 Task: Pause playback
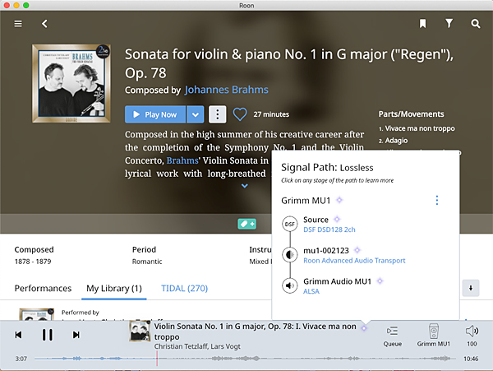click(x=48, y=335)
